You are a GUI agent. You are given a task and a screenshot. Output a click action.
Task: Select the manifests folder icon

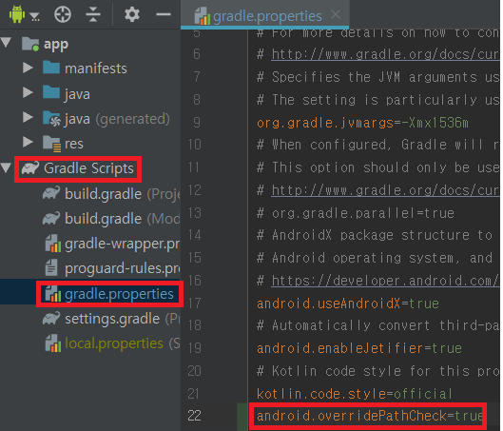[51, 68]
